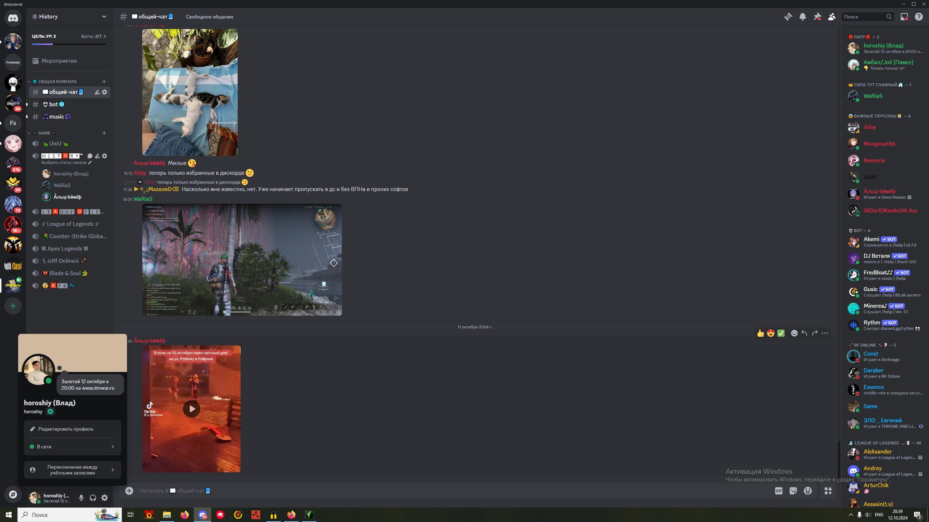Add thumbs up reaction to message
Screen dimensions: 929x522
click(761, 333)
